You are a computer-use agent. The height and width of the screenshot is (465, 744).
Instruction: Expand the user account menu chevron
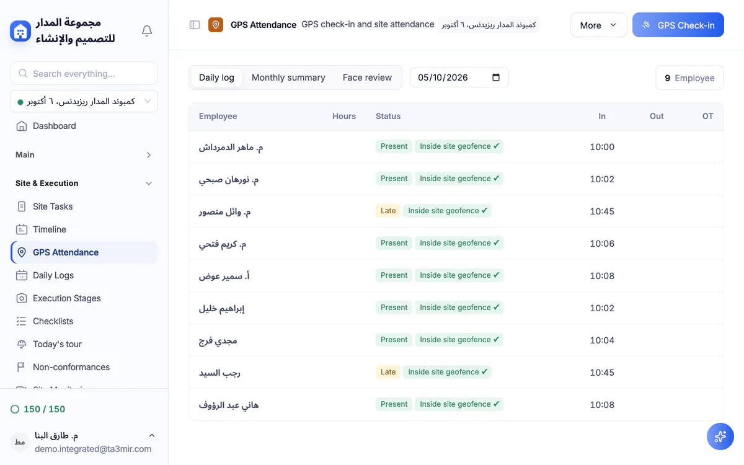pos(152,436)
